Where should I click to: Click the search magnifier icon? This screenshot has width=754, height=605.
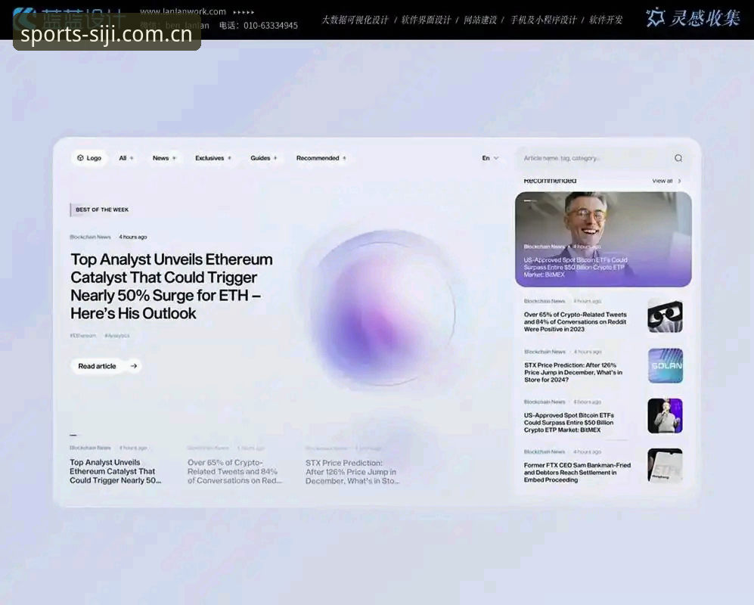point(678,158)
